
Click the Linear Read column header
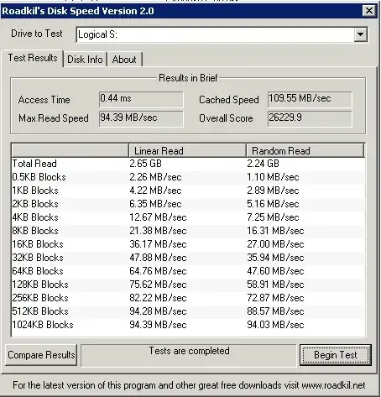pyautogui.click(x=187, y=150)
